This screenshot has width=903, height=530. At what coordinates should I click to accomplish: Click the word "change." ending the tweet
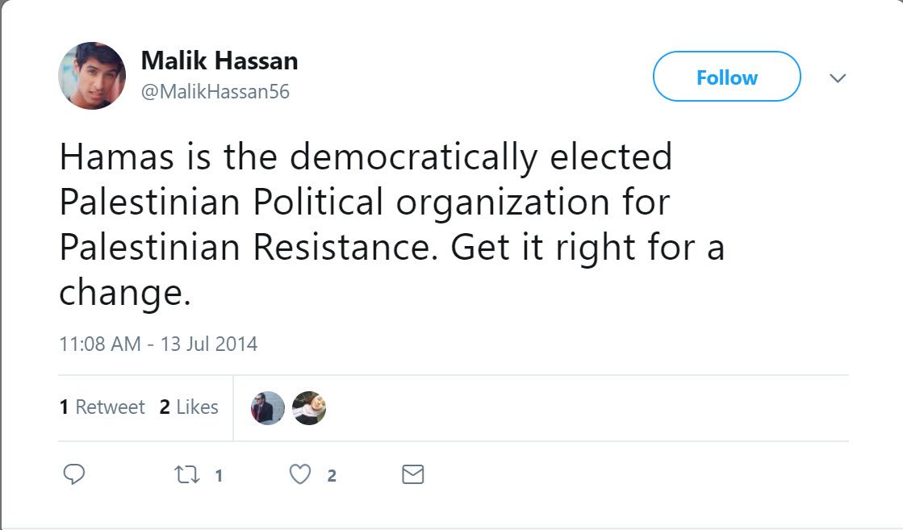(124, 294)
